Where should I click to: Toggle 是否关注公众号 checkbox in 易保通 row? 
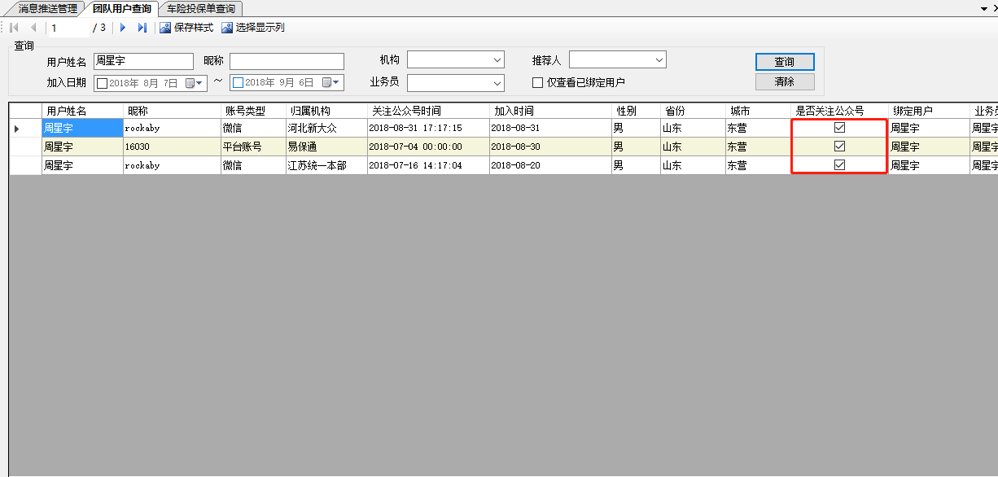840,147
